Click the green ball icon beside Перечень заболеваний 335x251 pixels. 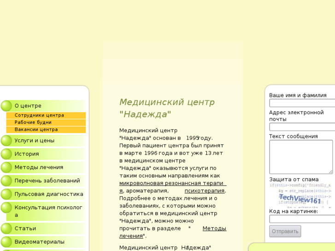pos(6,181)
